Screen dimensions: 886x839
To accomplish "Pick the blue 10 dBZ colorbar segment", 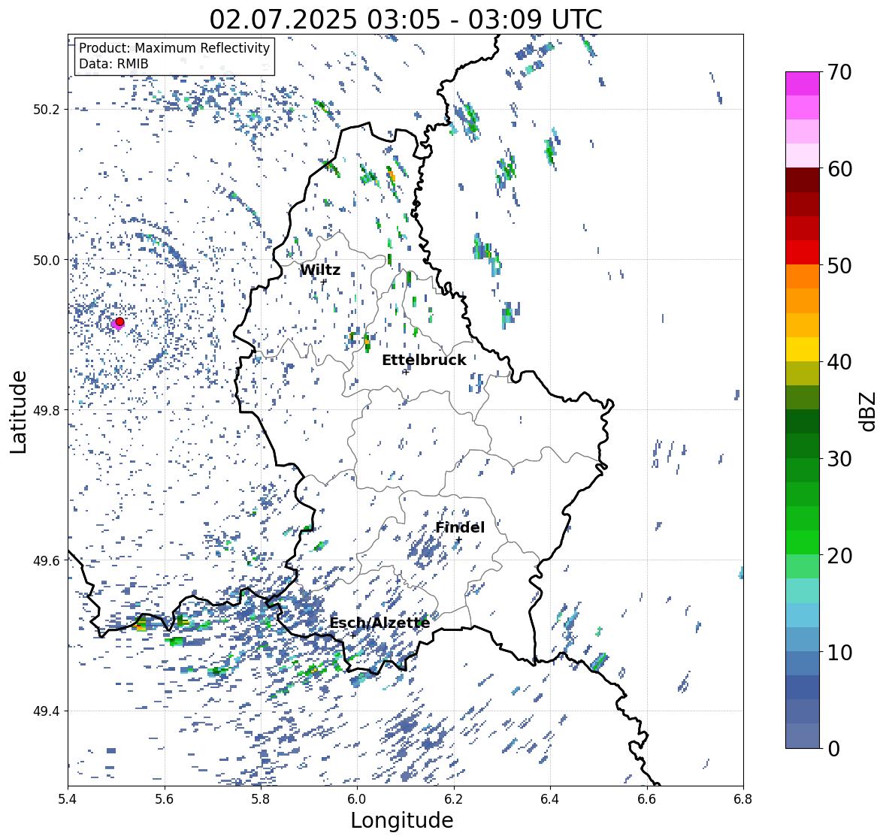I will (803, 639).
